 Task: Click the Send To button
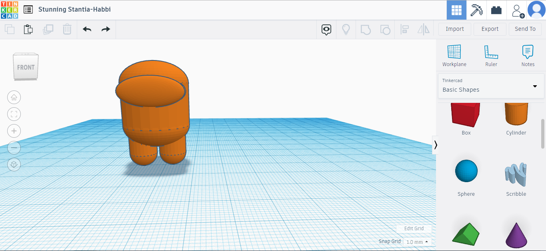[525, 29]
